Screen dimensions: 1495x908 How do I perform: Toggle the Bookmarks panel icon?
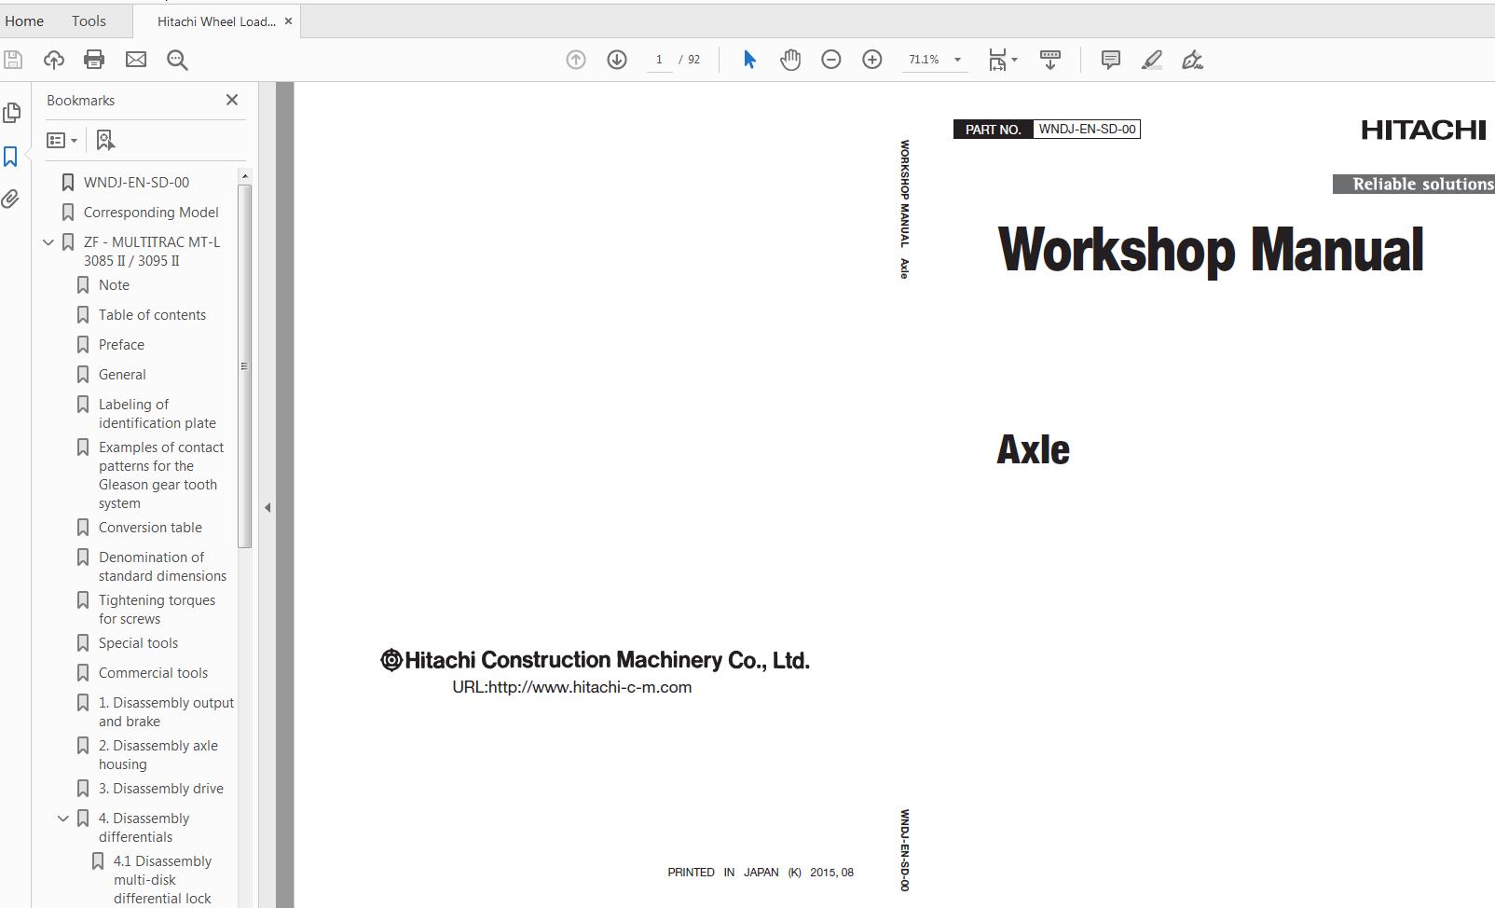[x=11, y=157]
